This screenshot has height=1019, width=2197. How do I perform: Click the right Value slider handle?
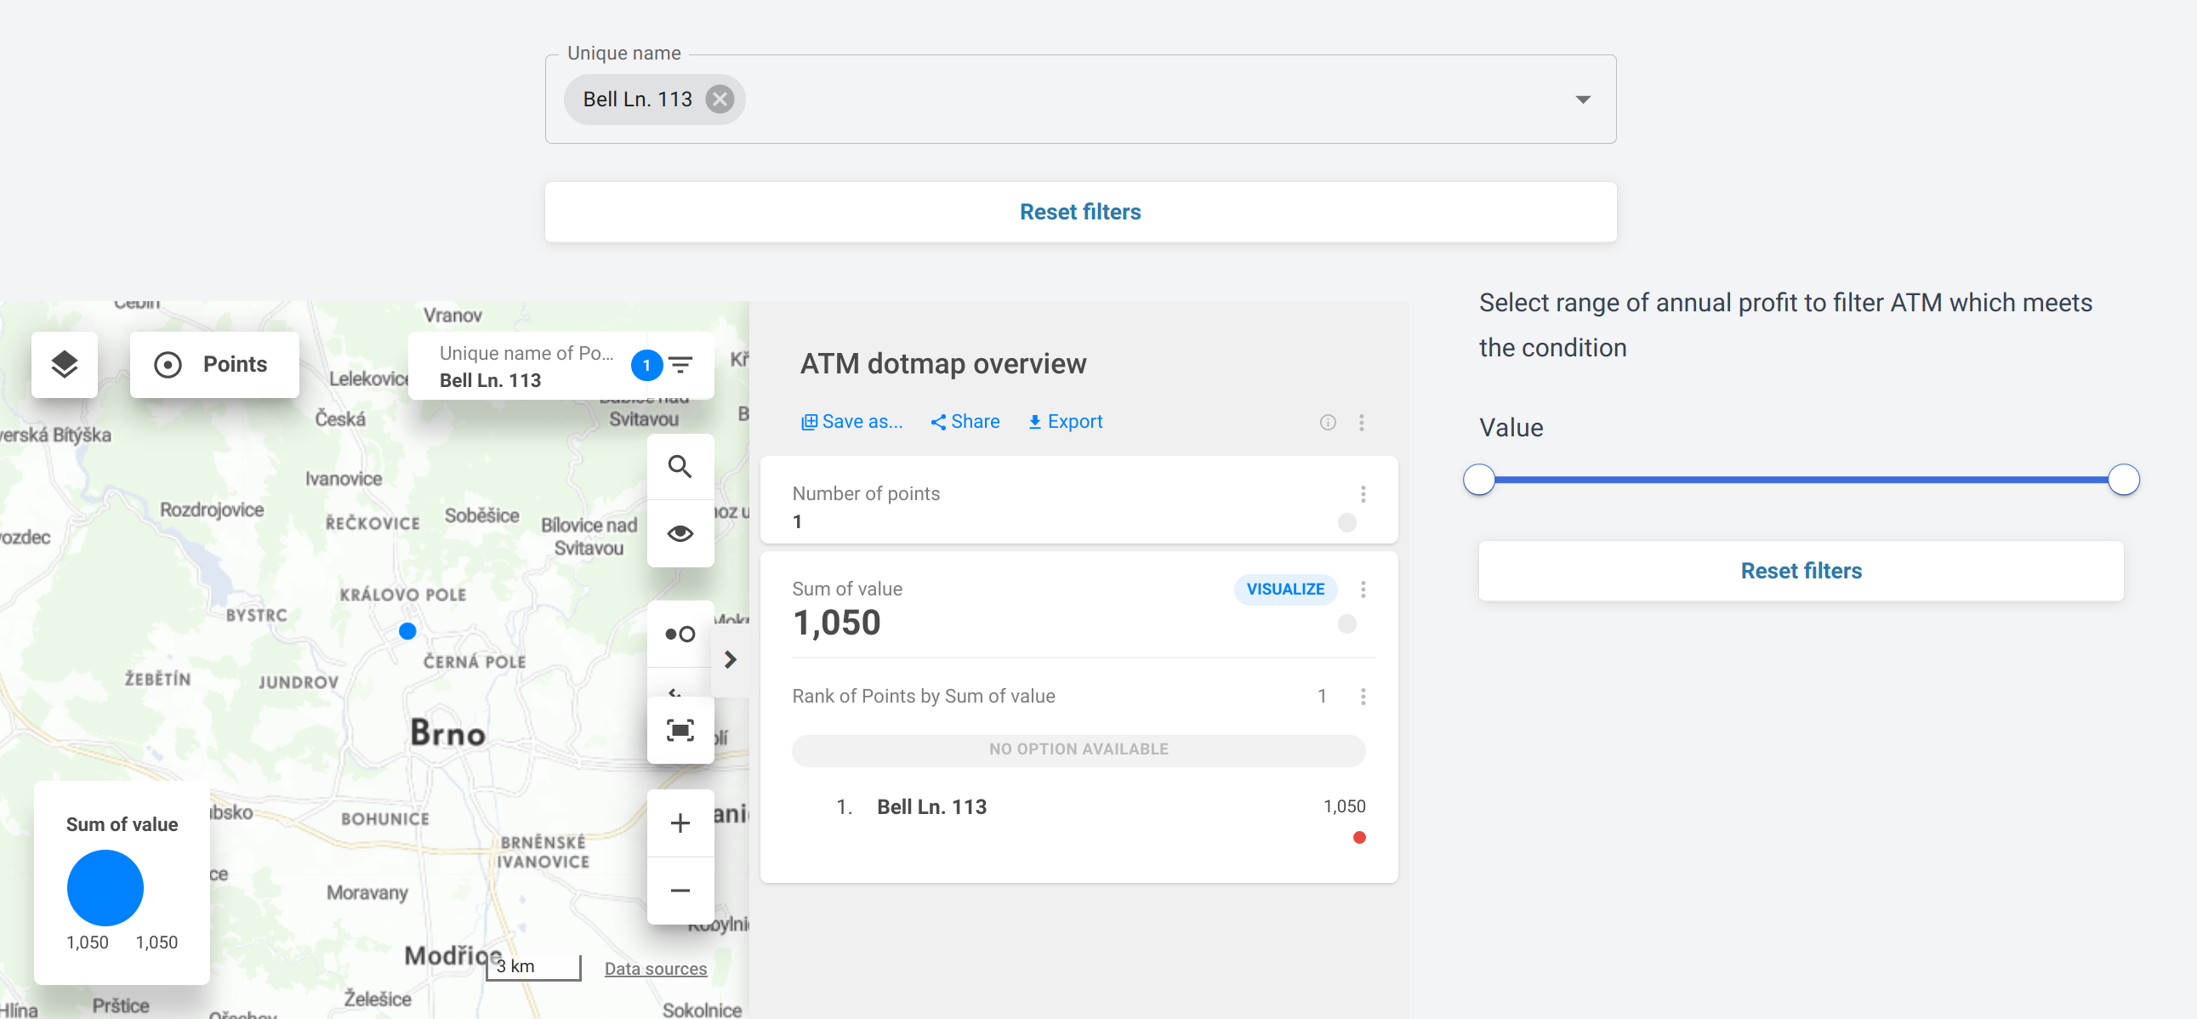coord(2123,479)
